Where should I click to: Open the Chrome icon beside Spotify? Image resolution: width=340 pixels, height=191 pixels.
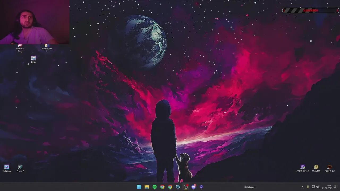(x=162, y=187)
